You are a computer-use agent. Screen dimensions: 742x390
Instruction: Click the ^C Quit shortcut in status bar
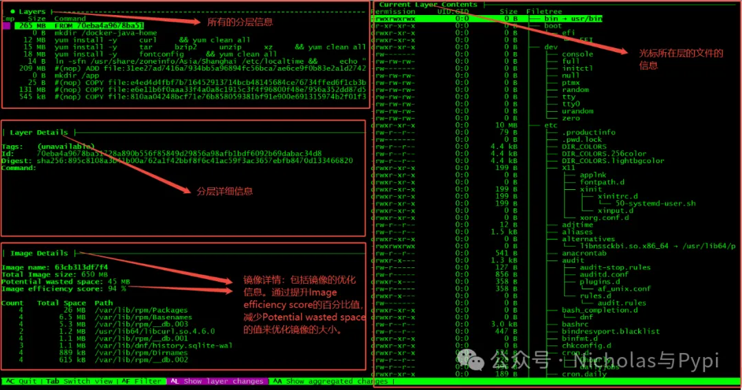pyautogui.click(x=21, y=381)
